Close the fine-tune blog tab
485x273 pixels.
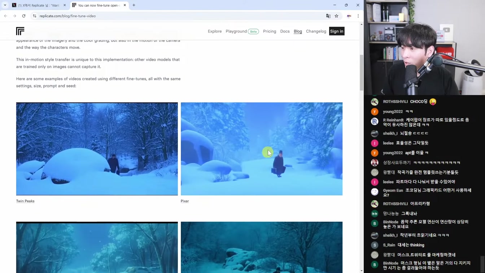click(125, 5)
